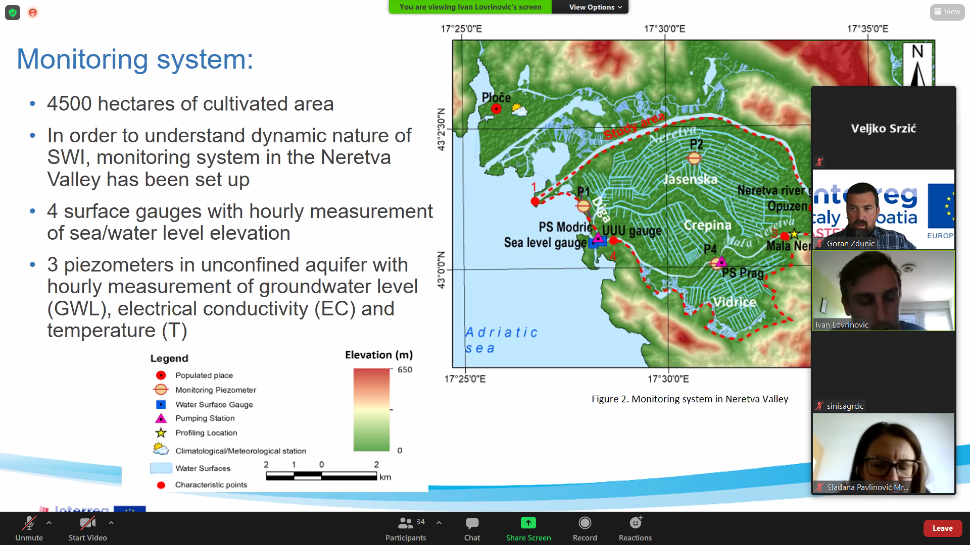Image resolution: width=970 pixels, height=545 pixels.
Task: Click the red Leave button
Action: point(942,528)
